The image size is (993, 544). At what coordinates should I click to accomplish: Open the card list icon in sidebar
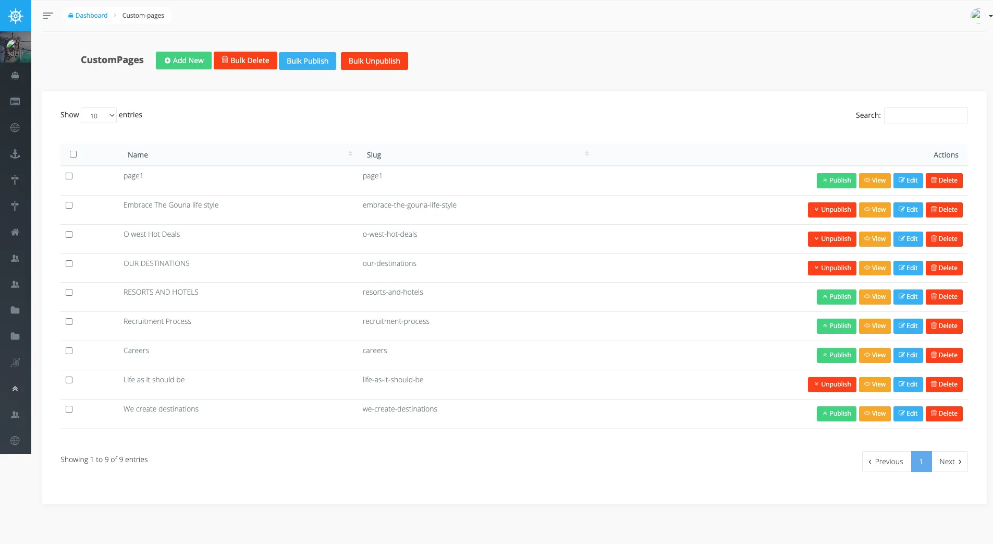pos(15,102)
